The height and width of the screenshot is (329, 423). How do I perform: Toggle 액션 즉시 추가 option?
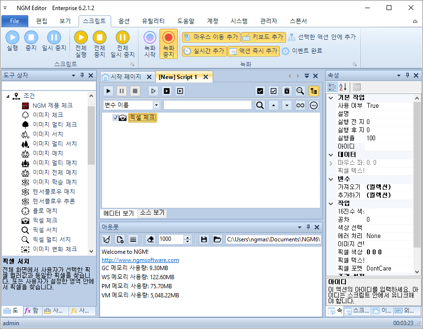click(253, 51)
